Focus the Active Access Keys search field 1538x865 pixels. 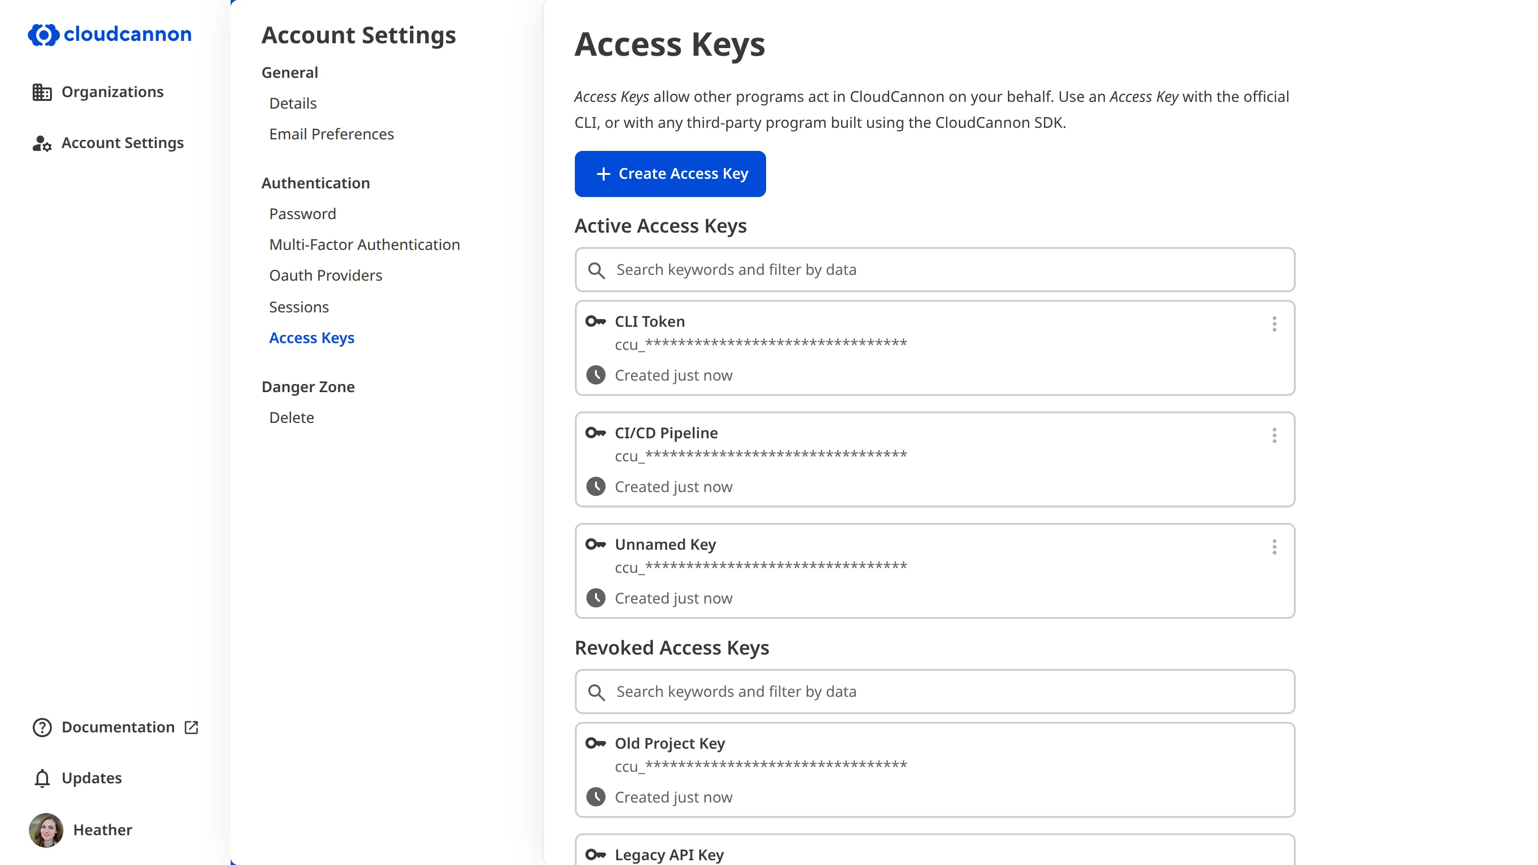tap(935, 270)
